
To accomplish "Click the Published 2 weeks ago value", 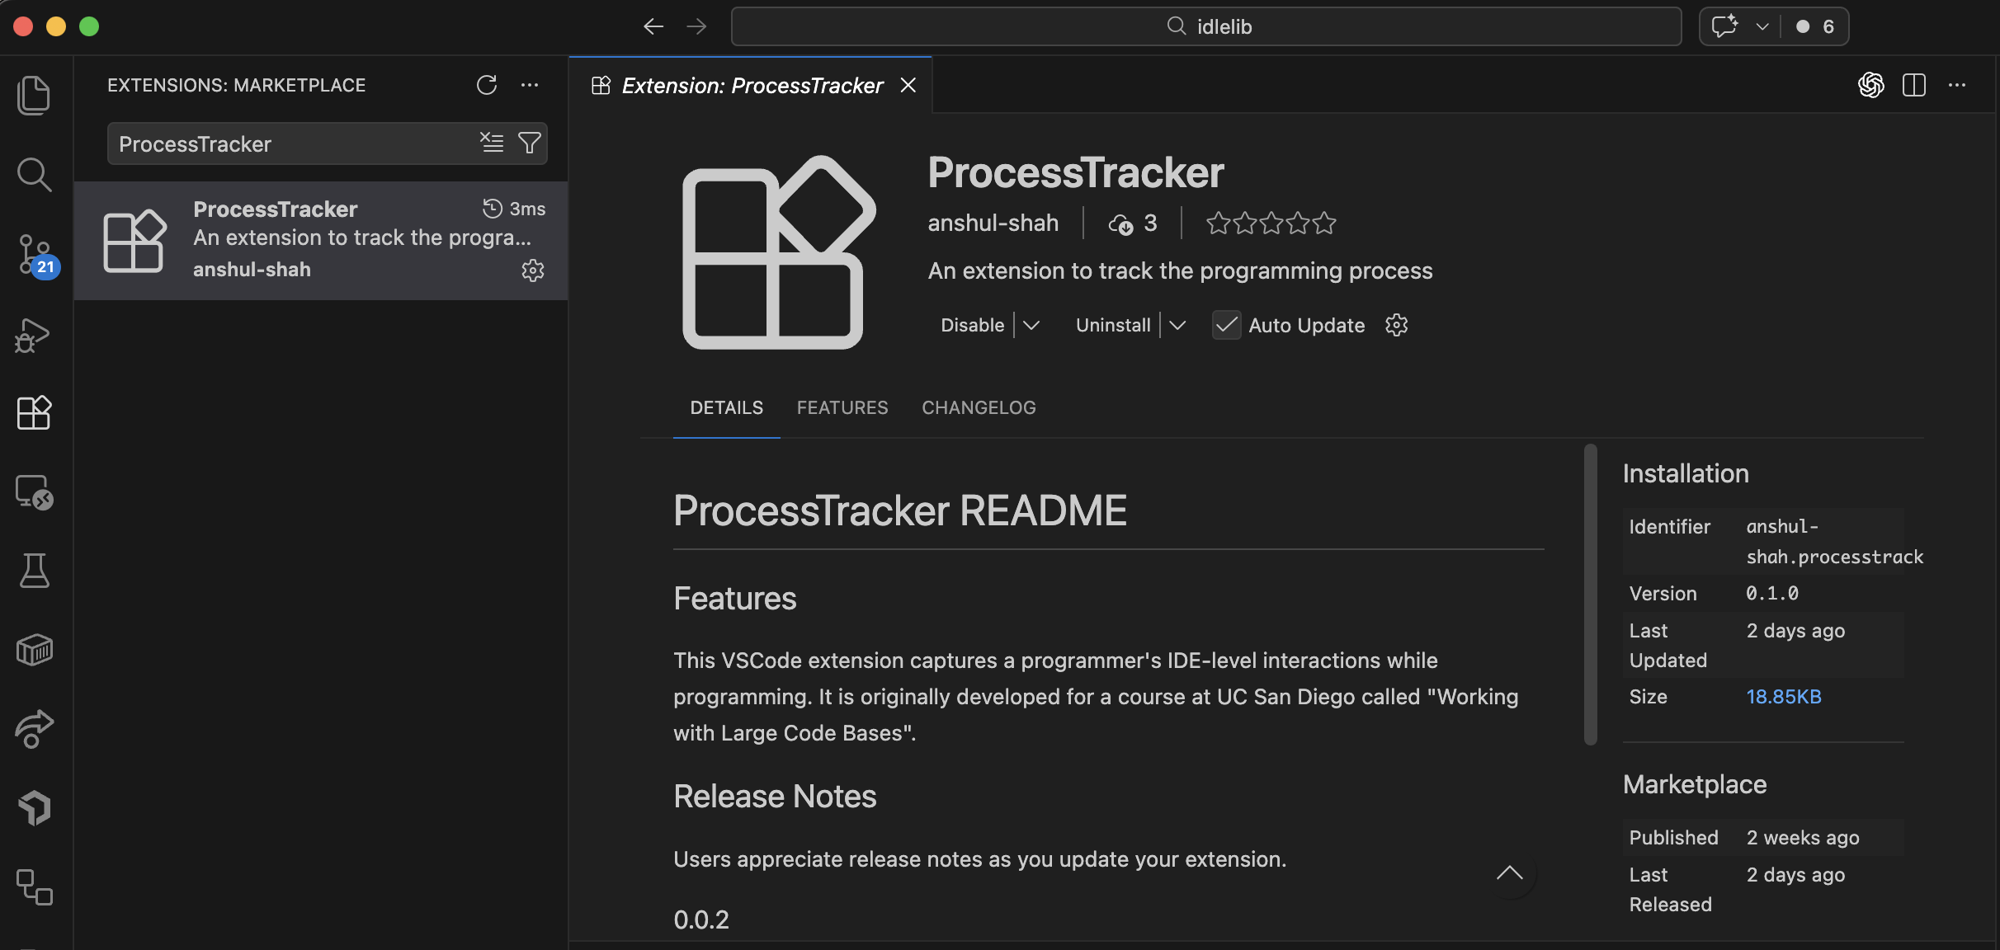I will 1803,838.
